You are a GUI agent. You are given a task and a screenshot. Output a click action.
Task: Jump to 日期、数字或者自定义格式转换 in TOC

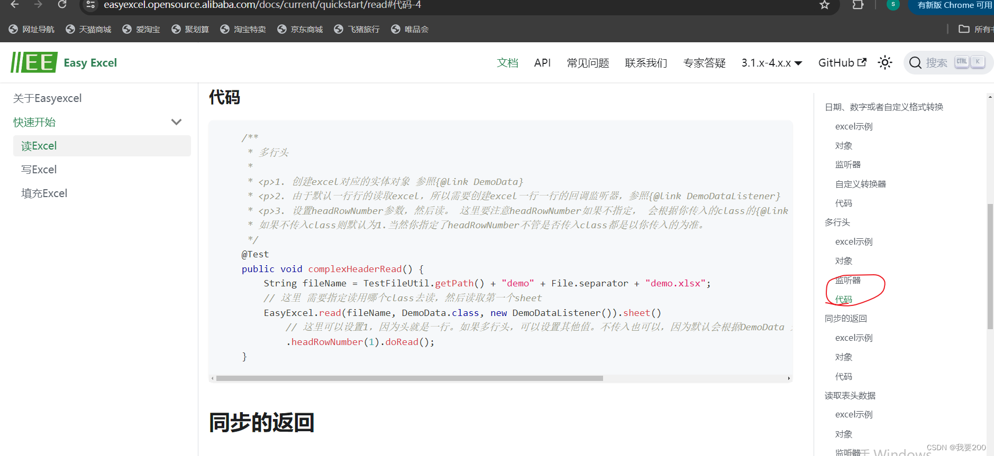coord(884,107)
